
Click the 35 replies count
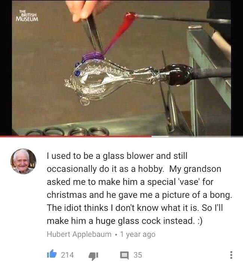(x=138, y=255)
